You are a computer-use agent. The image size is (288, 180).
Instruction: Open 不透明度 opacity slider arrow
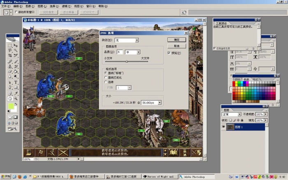click(x=266, y=114)
